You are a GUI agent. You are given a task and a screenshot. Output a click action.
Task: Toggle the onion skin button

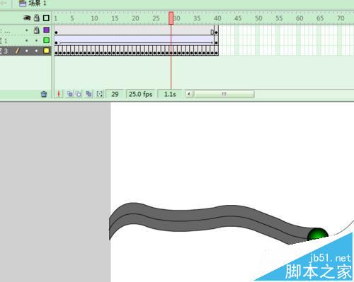70,94
